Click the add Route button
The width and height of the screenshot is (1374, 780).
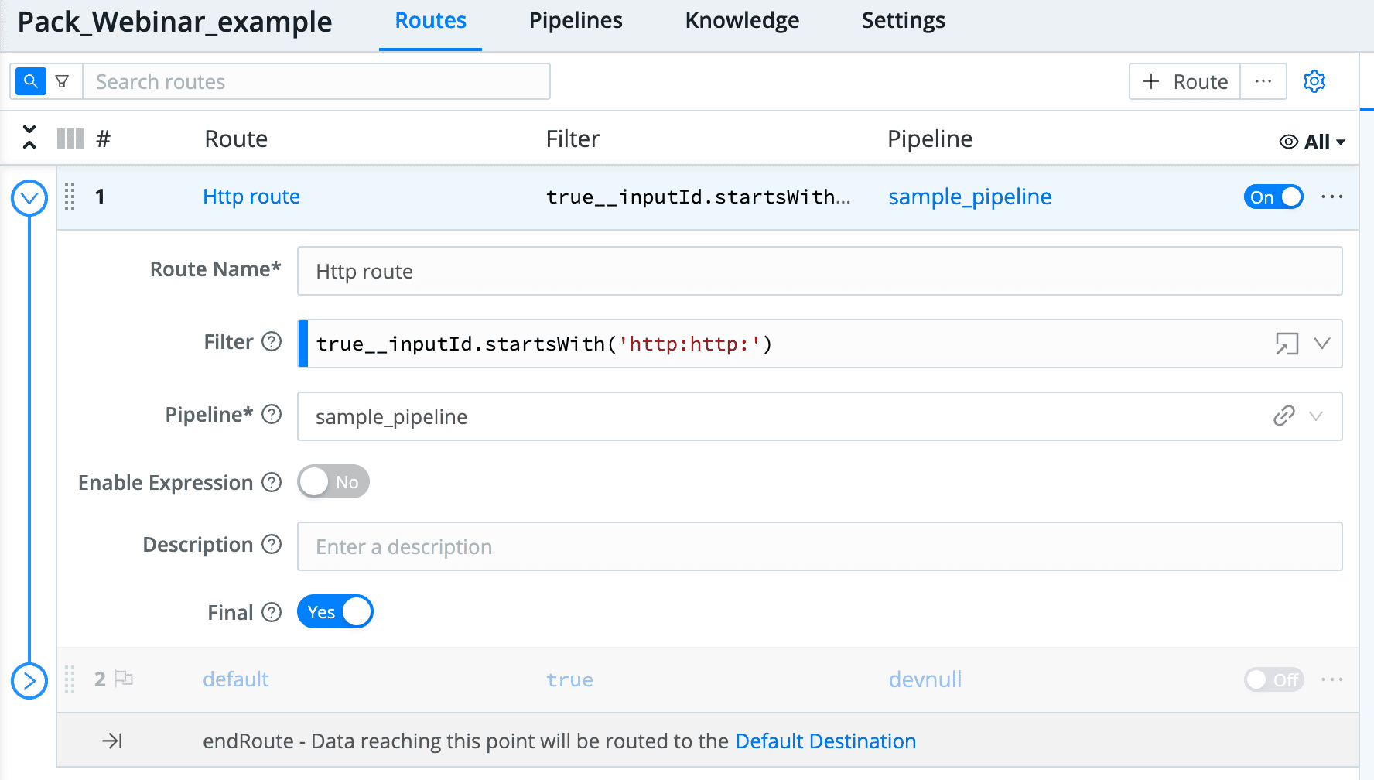(1184, 81)
